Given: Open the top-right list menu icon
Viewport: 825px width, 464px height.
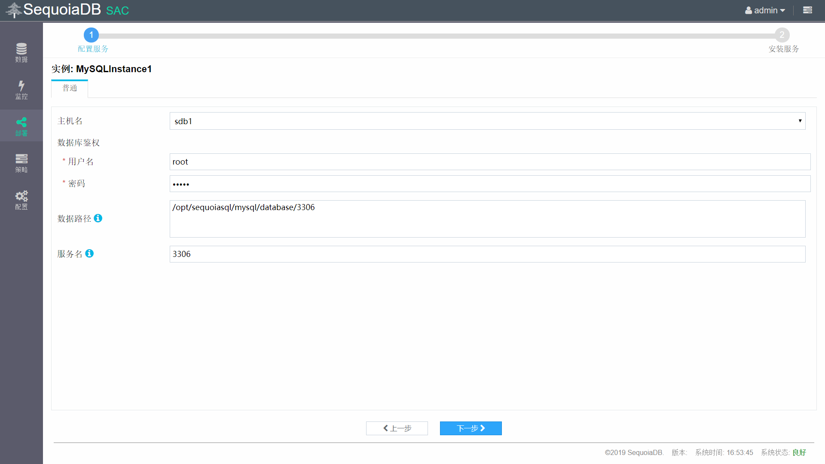Looking at the screenshot, I should click(x=807, y=10).
